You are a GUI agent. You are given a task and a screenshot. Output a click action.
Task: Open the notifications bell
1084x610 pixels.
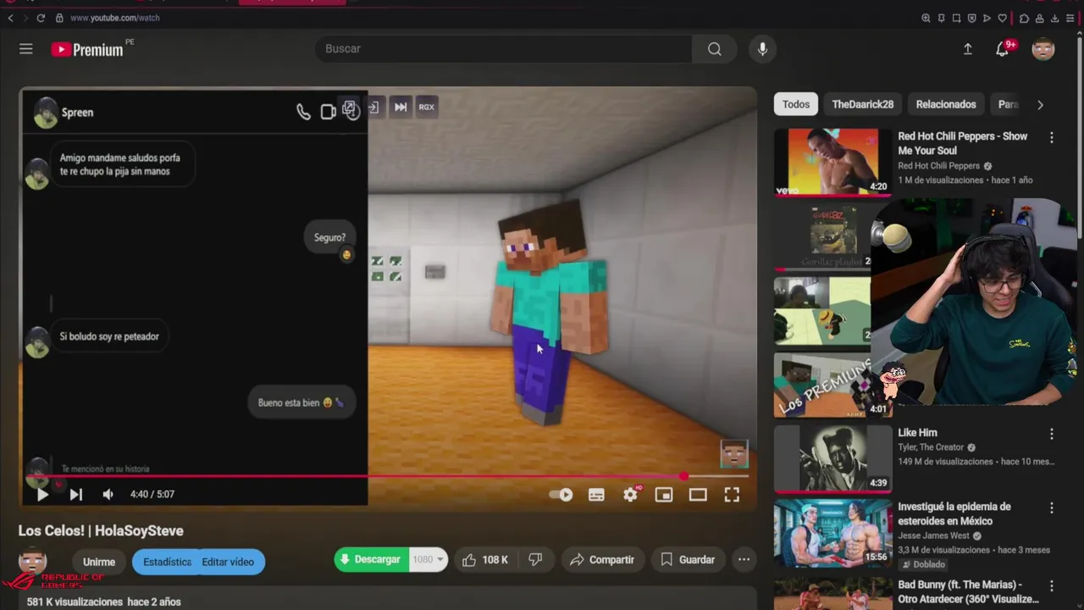(x=1003, y=49)
